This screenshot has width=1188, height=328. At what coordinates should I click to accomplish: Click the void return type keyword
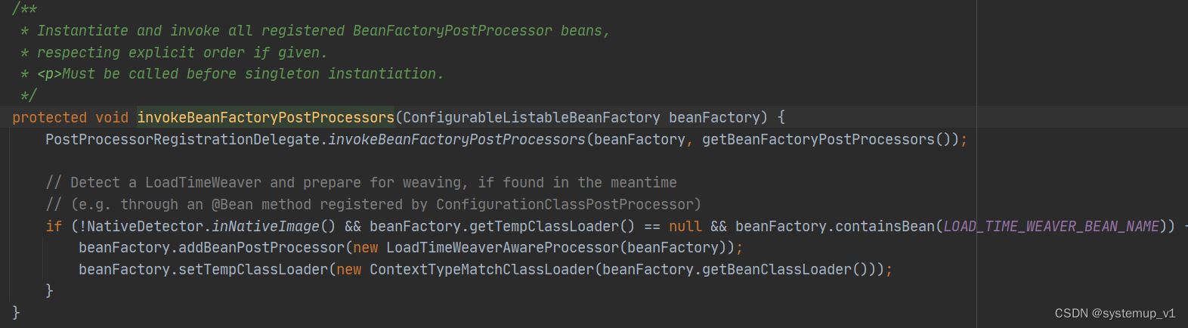click(x=112, y=117)
